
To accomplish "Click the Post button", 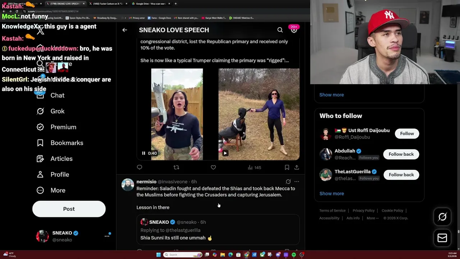I will [x=69, y=209].
